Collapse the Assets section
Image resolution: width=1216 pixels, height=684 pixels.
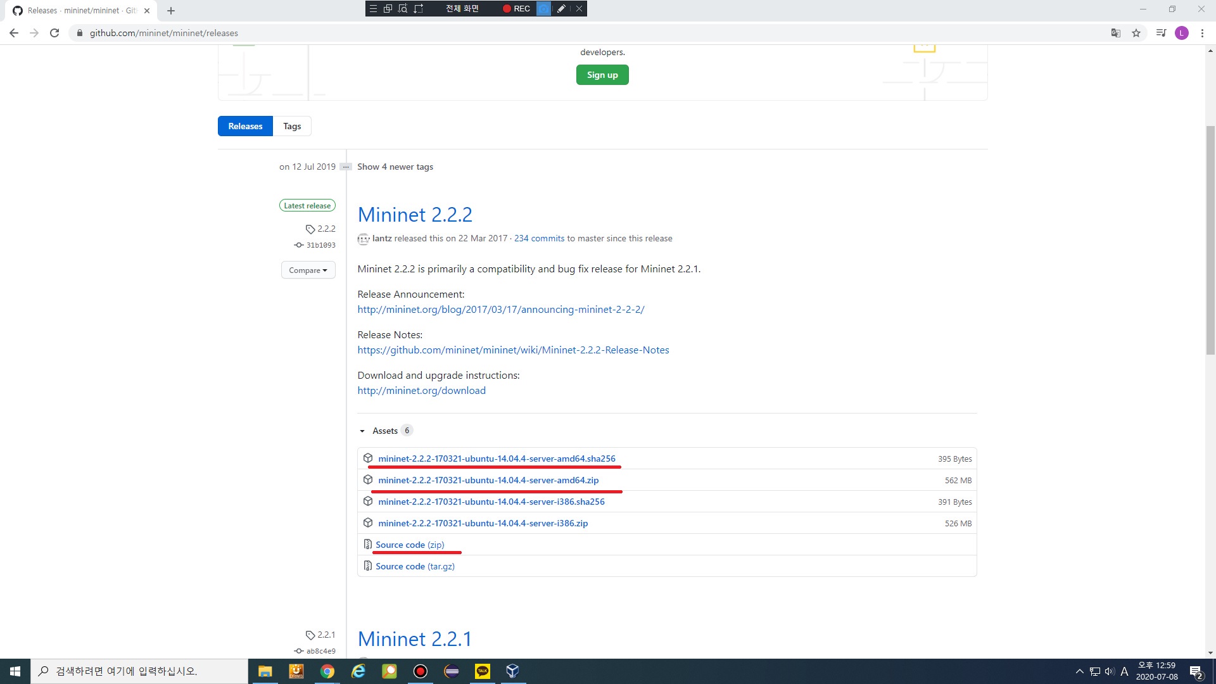click(x=385, y=431)
